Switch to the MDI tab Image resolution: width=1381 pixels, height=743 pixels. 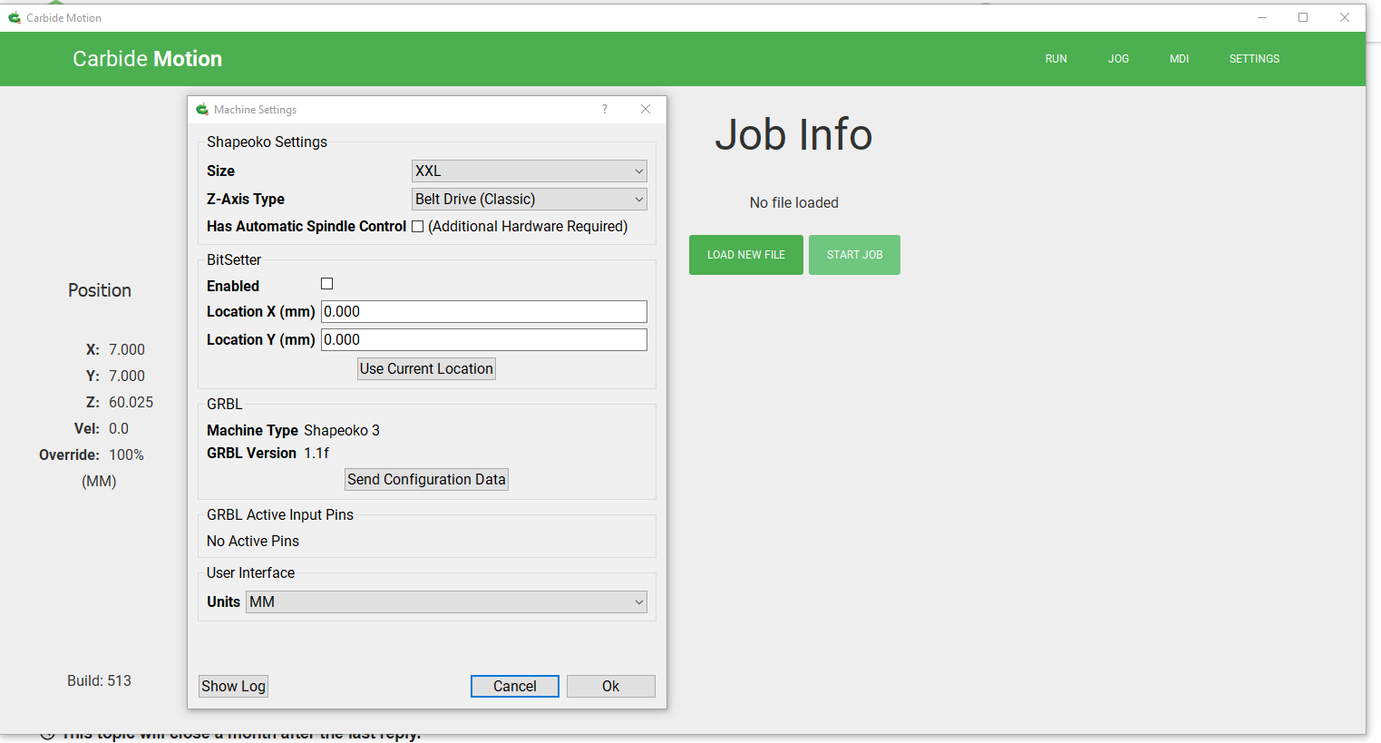1180,59
